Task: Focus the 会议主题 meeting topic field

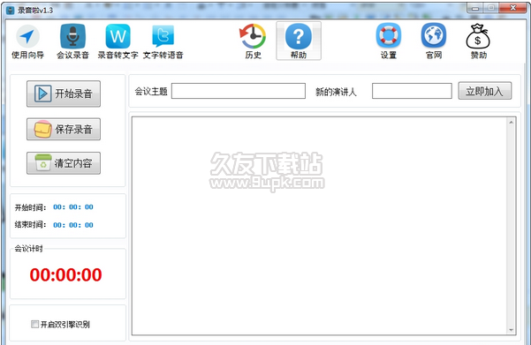Action: 239,91
